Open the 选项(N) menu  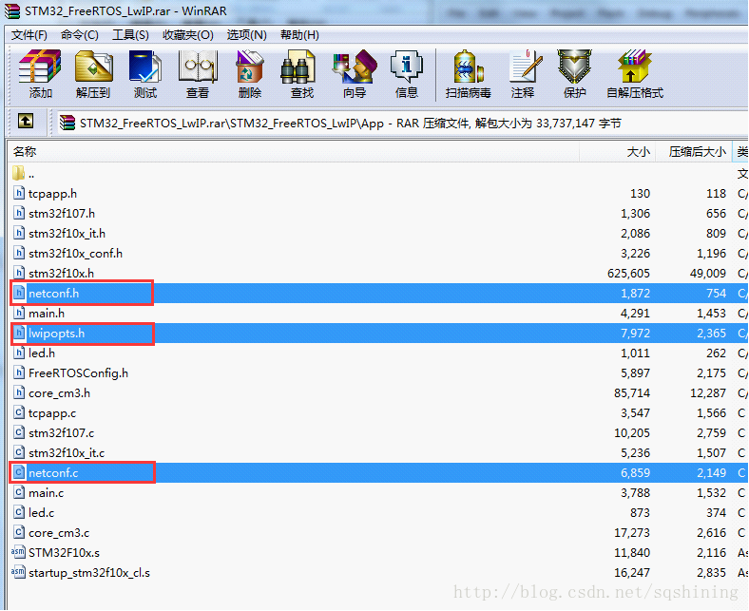(246, 35)
